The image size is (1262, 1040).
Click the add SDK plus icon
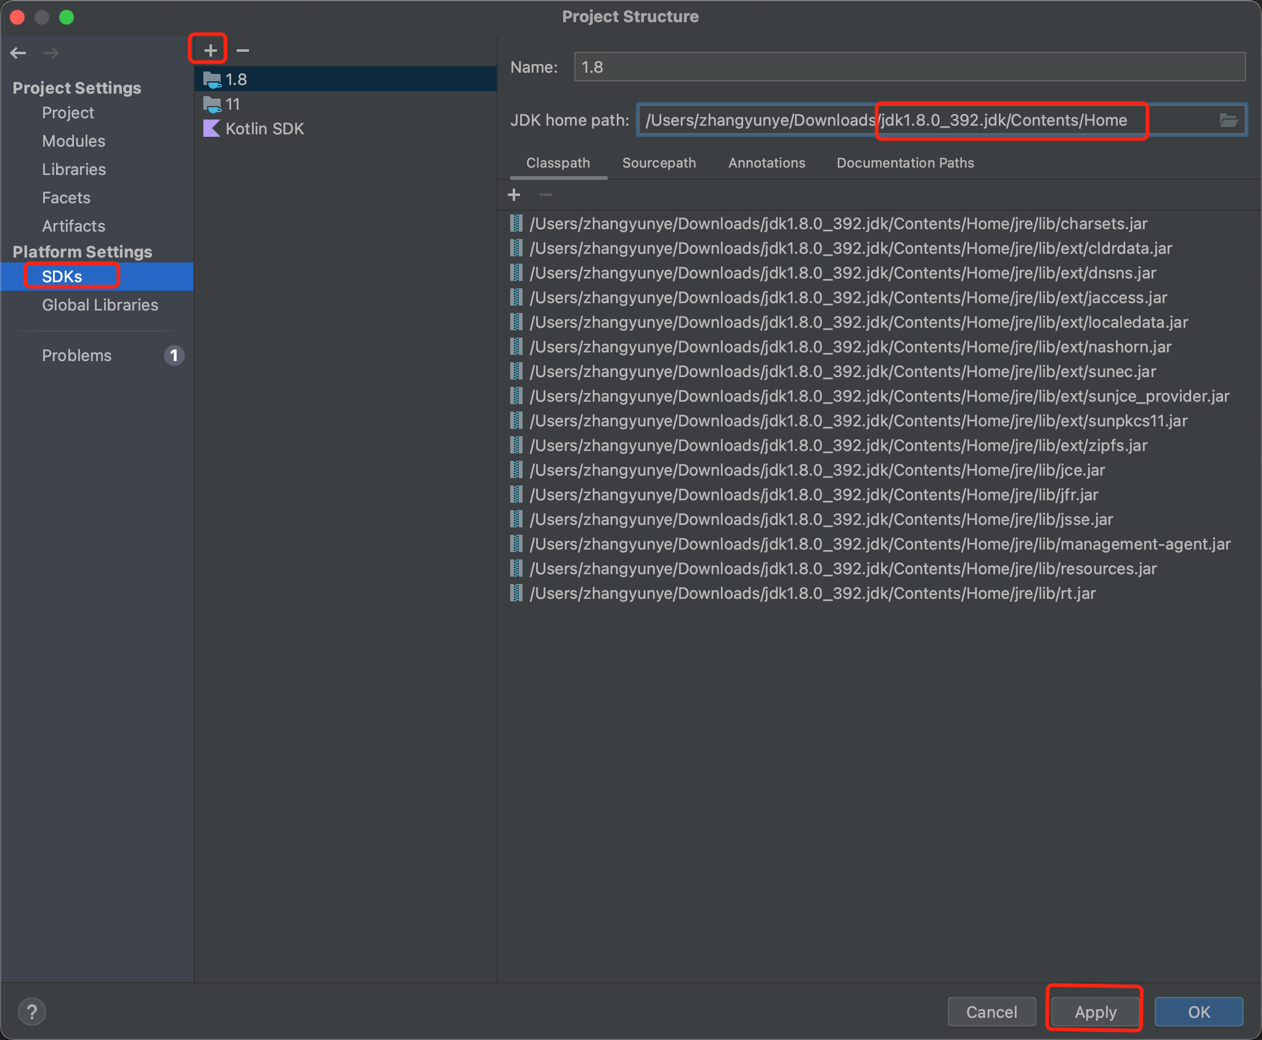[210, 50]
